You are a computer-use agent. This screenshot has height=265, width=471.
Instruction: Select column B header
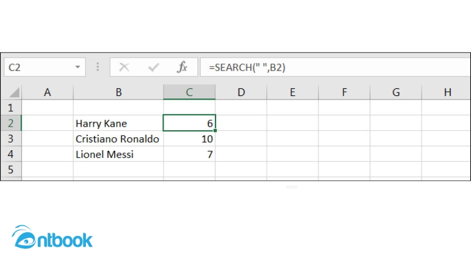pyautogui.click(x=118, y=92)
